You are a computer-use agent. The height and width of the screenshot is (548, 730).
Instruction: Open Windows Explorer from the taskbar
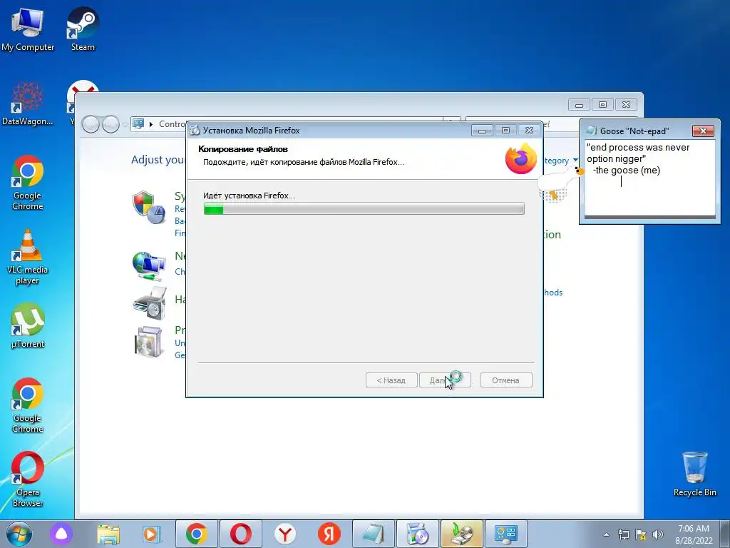point(108,534)
